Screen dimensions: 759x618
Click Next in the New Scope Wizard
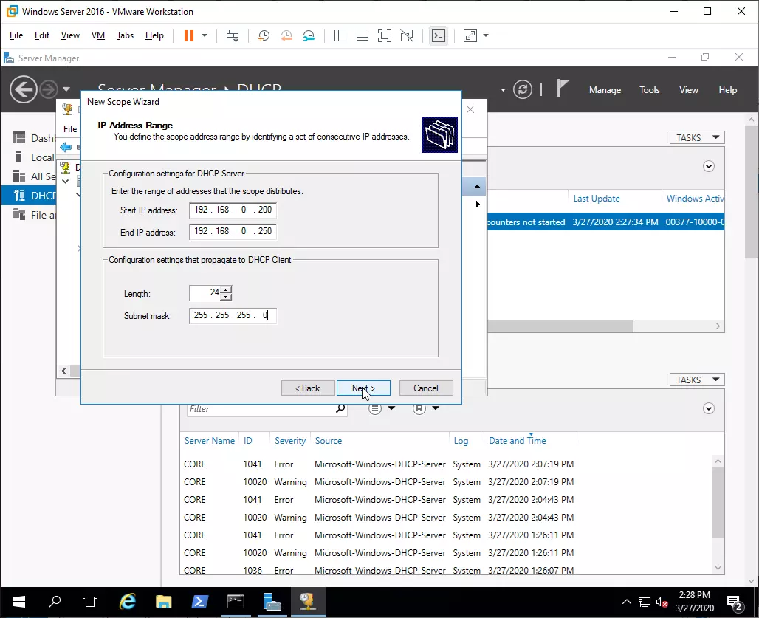(363, 388)
